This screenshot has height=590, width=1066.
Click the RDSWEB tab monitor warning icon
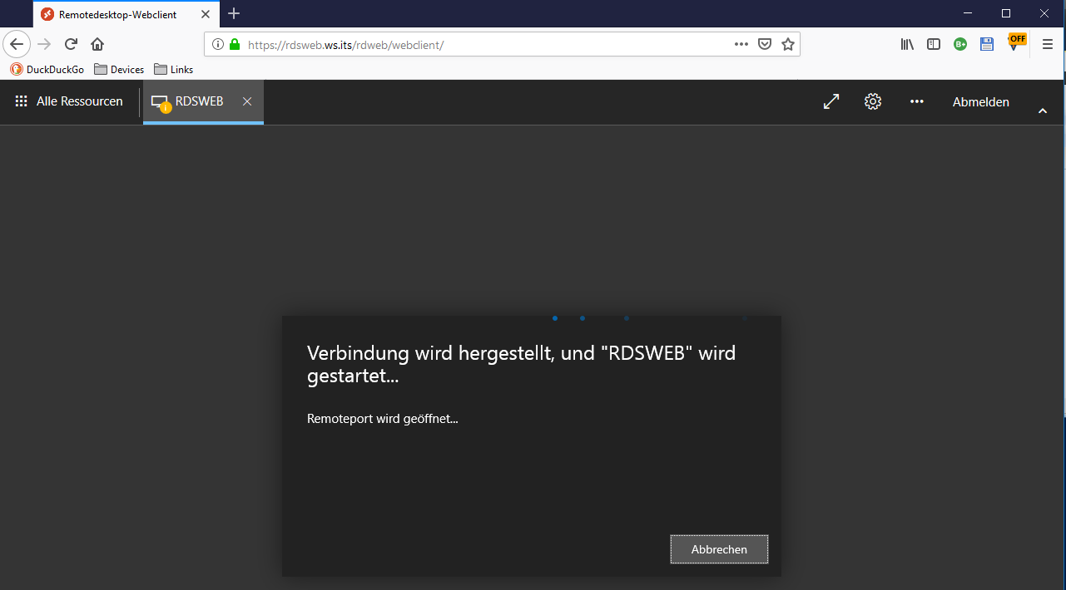[161, 102]
